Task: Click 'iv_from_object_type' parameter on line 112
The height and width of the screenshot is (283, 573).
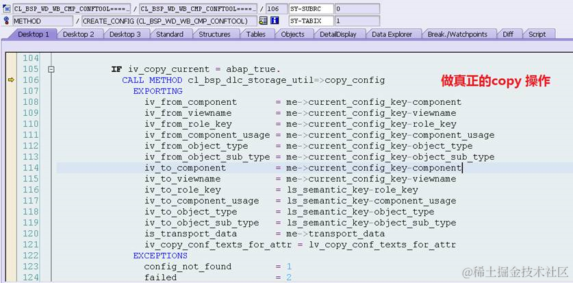Action: (196, 146)
